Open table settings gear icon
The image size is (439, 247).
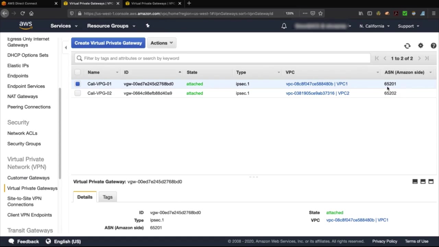[420, 46]
